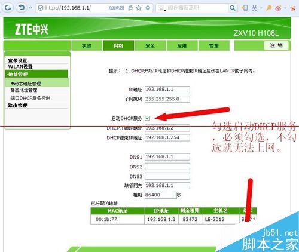Click the DNS1 input field
The height and width of the screenshot is (252, 299).
(167, 157)
